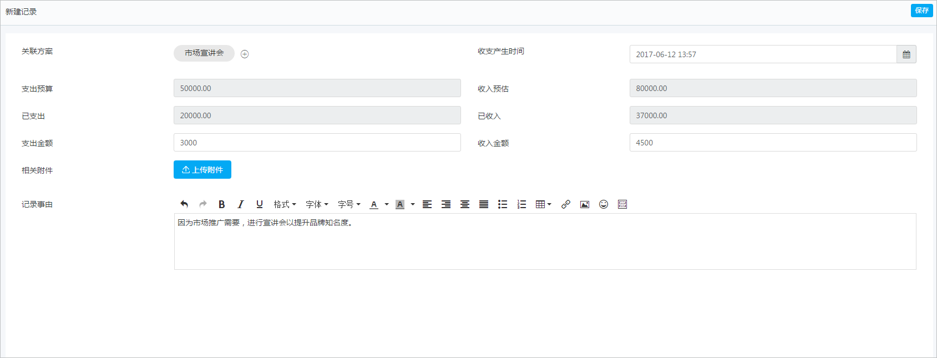This screenshot has width=937, height=358.
Task: Open calendar picker for 收支产生时间
Action: pos(906,54)
